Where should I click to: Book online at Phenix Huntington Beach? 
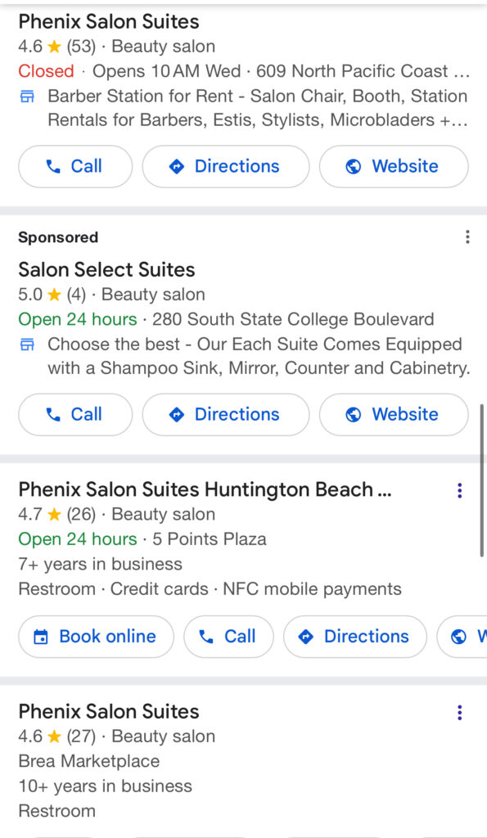pyautogui.click(x=97, y=637)
